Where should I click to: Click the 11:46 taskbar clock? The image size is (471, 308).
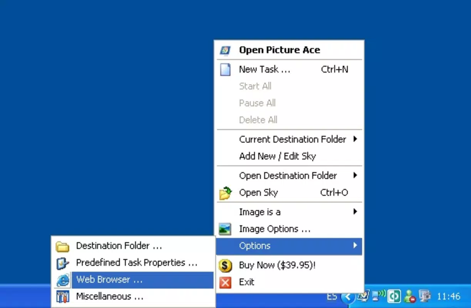pyautogui.click(x=449, y=296)
